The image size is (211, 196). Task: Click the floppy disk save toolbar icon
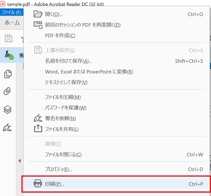point(9,39)
